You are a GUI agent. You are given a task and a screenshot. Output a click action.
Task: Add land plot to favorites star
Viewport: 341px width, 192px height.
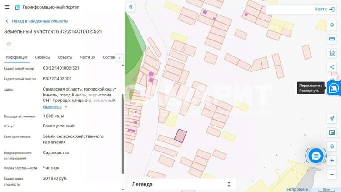pos(9,44)
